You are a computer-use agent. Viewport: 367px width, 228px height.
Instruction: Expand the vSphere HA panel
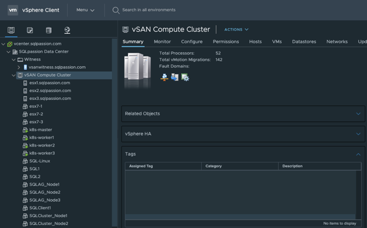(358, 134)
